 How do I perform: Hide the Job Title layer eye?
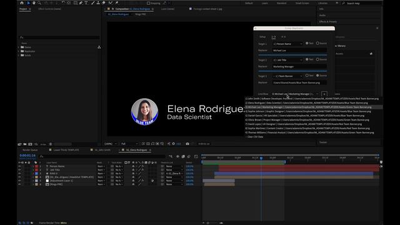click(x=19, y=170)
